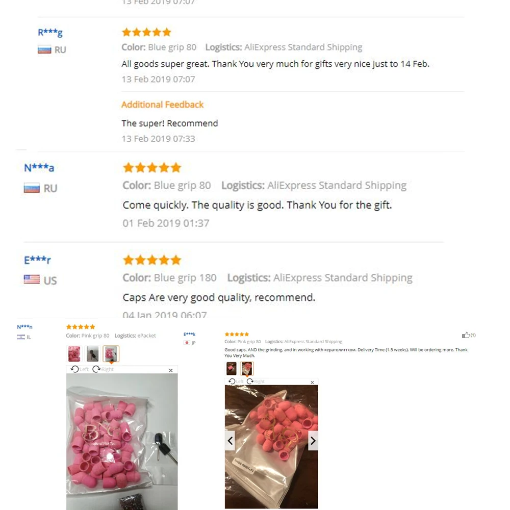Open reviewer E***r's profile
510x510 pixels.
click(x=37, y=260)
